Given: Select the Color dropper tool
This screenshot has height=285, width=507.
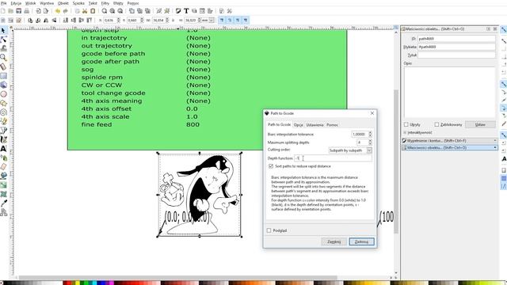Looking at the screenshot, I should [x=3, y=203].
